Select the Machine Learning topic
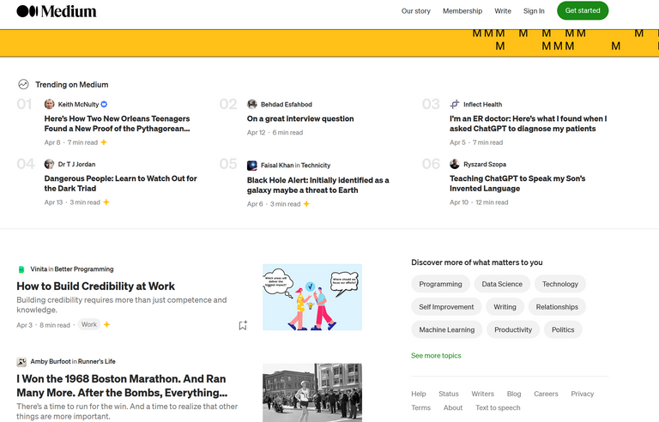 (x=447, y=330)
